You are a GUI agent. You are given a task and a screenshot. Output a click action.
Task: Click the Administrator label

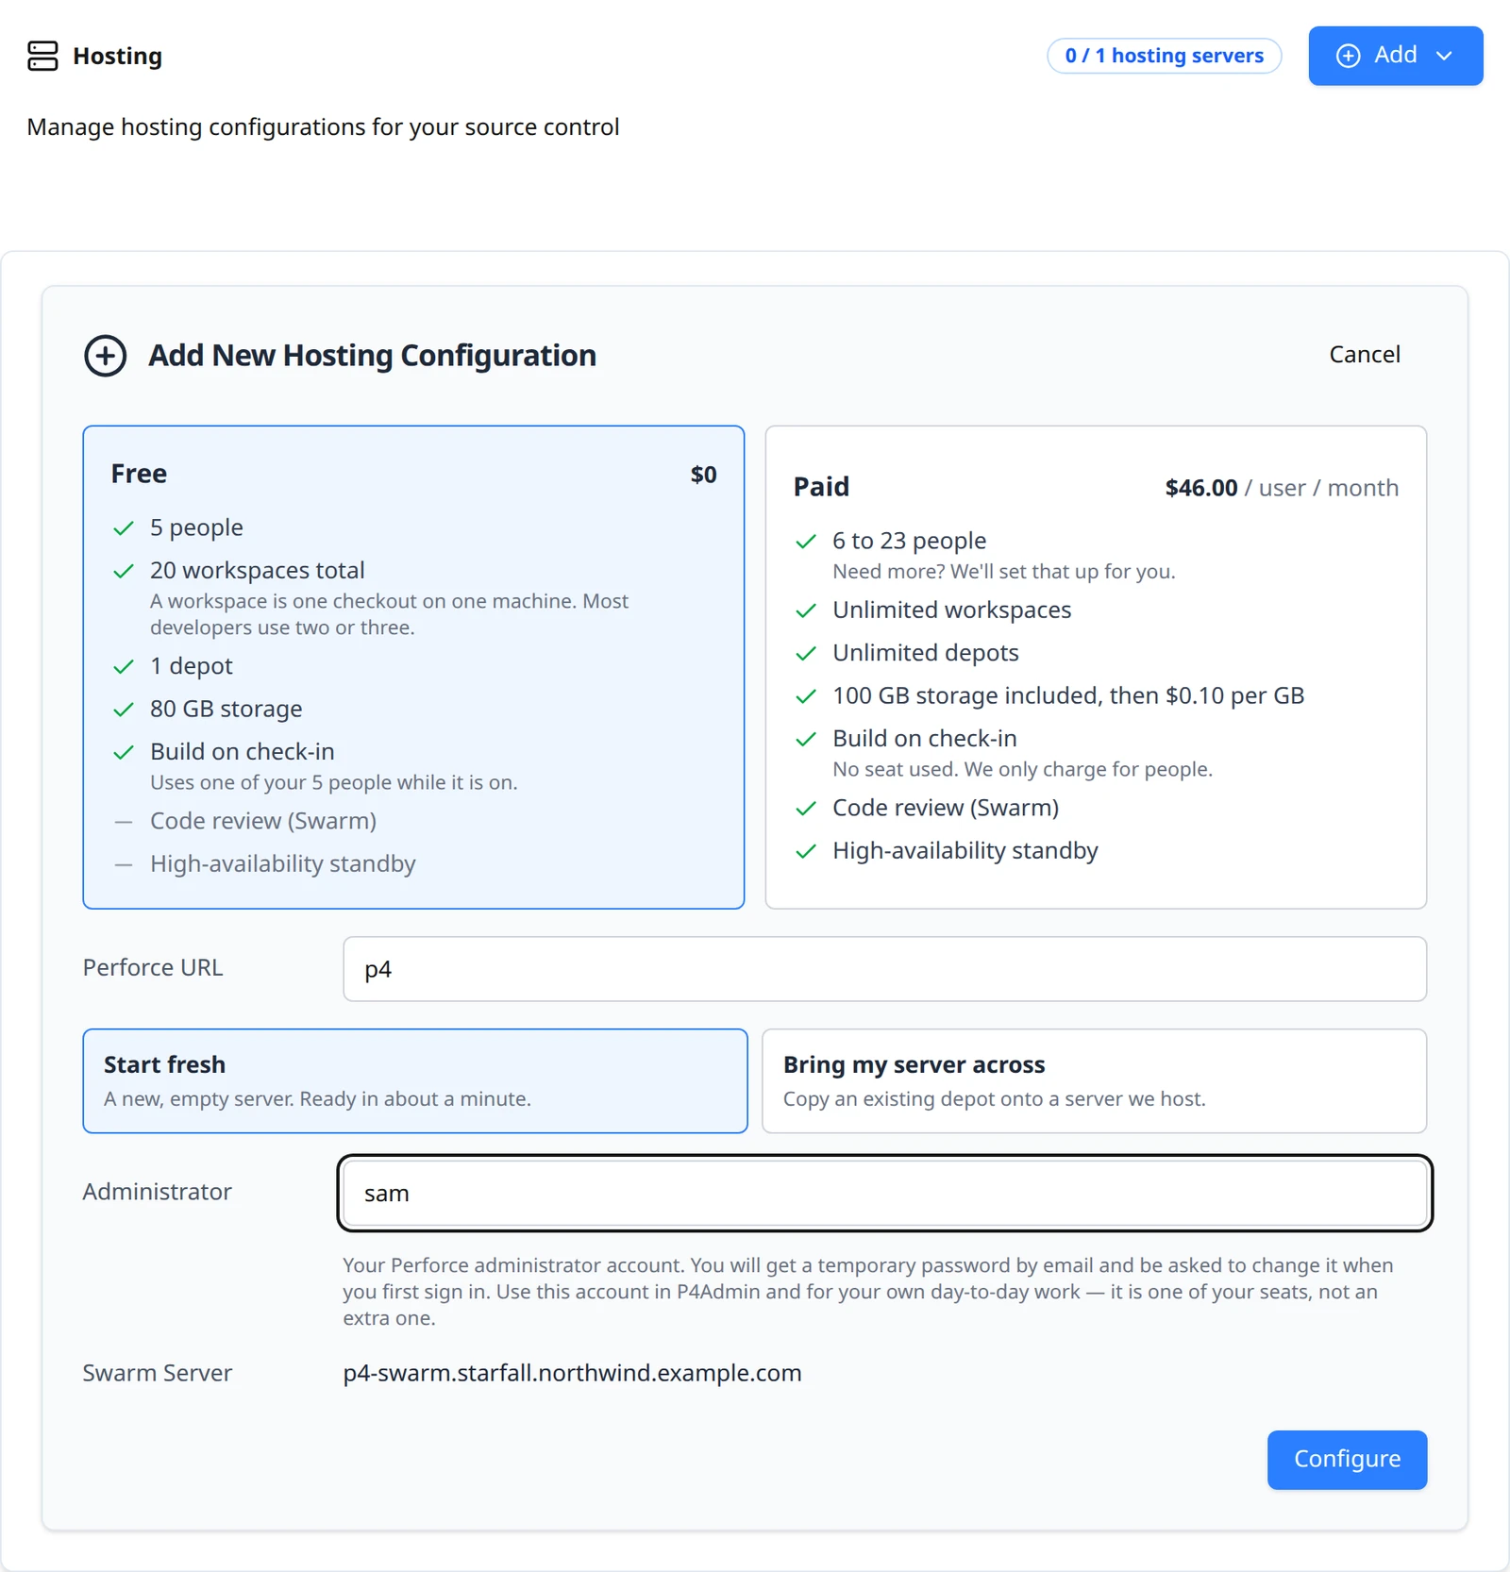point(157,1192)
